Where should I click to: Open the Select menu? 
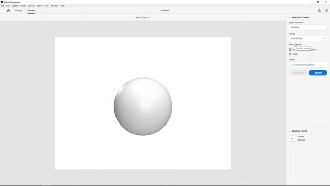[40, 6]
